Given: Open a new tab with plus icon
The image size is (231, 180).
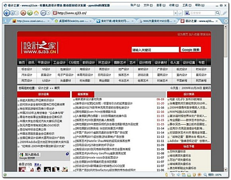Looking at the screenshot, I should tap(226, 21).
